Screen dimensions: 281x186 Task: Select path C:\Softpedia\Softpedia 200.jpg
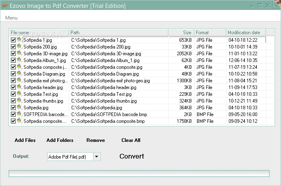pyautogui.click(x=101, y=47)
